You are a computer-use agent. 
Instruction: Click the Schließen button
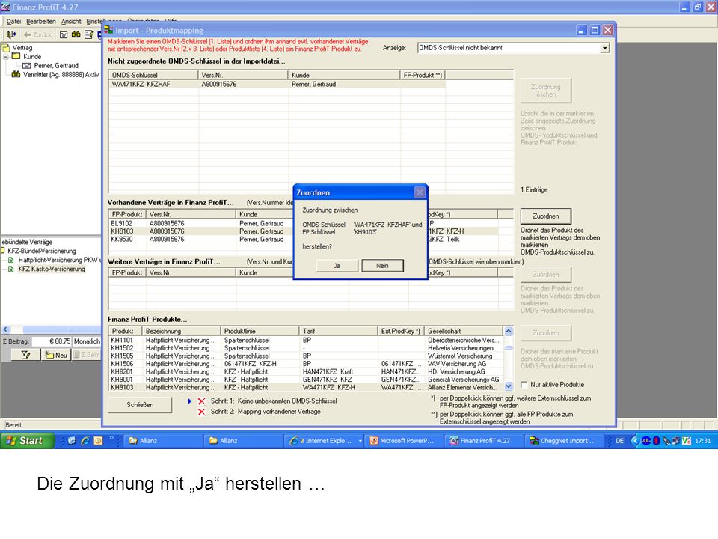(140, 405)
